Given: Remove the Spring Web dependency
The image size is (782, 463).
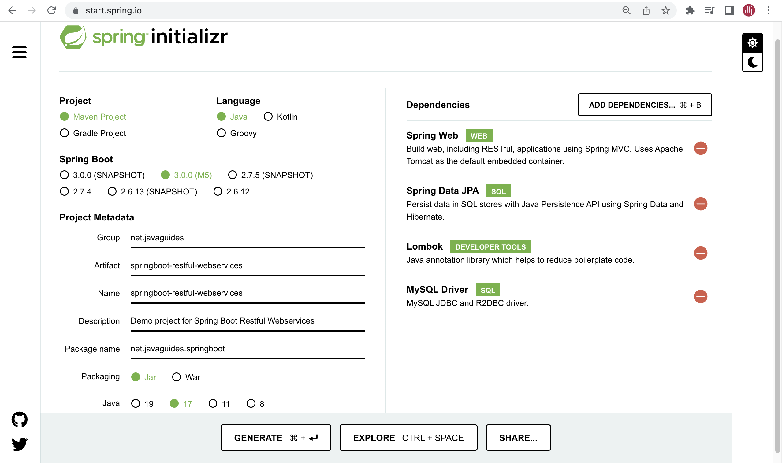Looking at the screenshot, I should tap(701, 148).
